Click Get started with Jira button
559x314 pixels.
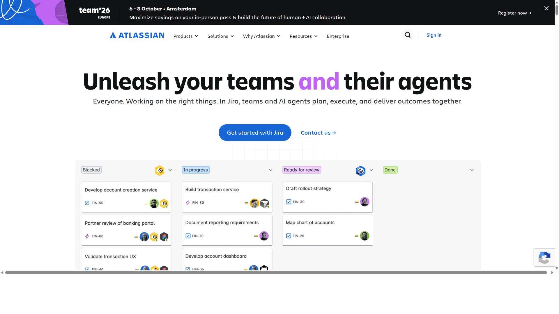point(255,133)
